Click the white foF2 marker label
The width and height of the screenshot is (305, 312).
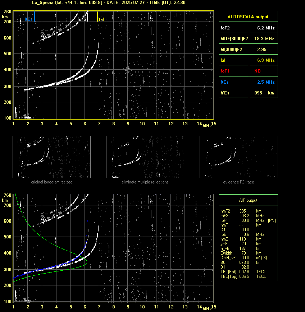pos(82,19)
